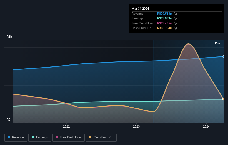Click the Free Cash Flow label in tooltip
This screenshot has height=145, width=228.
(x=142, y=23)
